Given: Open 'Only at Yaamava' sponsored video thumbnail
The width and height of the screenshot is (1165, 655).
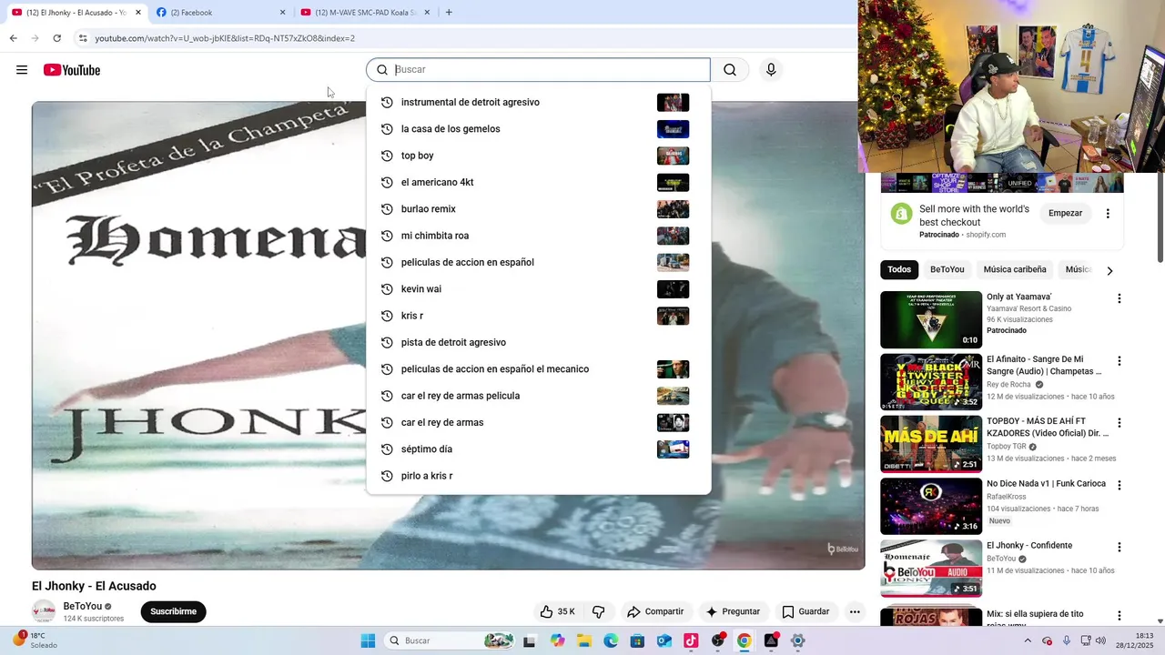Looking at the screenshot, I should pyautogui.click(x=931, y=319).
